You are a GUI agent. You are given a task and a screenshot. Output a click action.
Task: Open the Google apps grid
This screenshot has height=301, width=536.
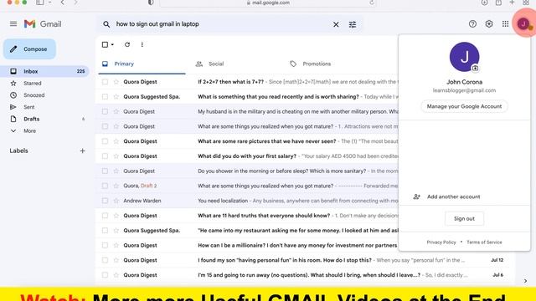click(505, 24)
